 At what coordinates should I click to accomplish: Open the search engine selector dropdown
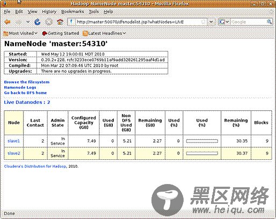point(224,22)
